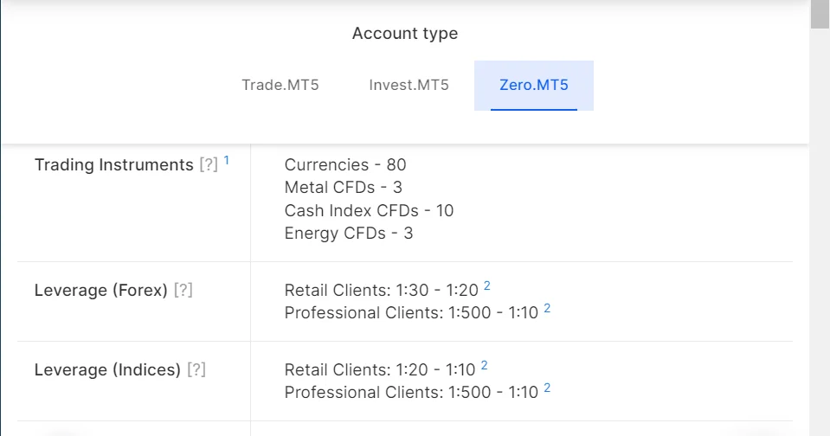The height and width of the screenshot is (436, 830).
Task: Click the Trading Instruments row label
Action: pos(113,165)
